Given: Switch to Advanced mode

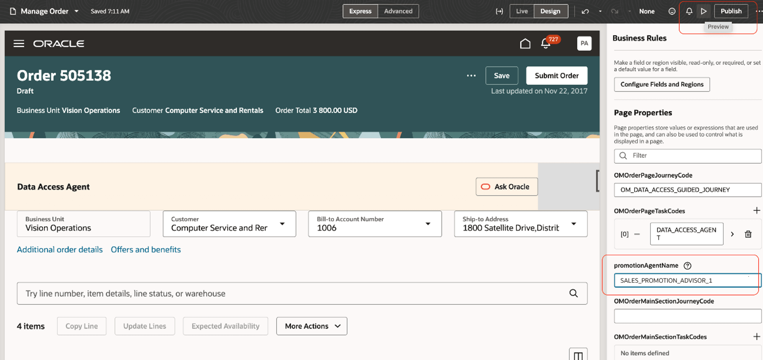Looking at the screenshot, I should (398, 11).
